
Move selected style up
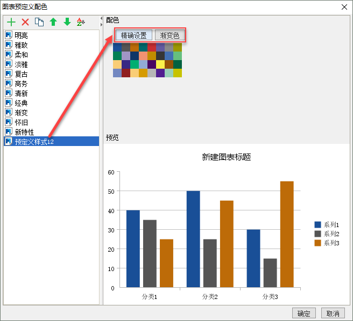[53, 22]
